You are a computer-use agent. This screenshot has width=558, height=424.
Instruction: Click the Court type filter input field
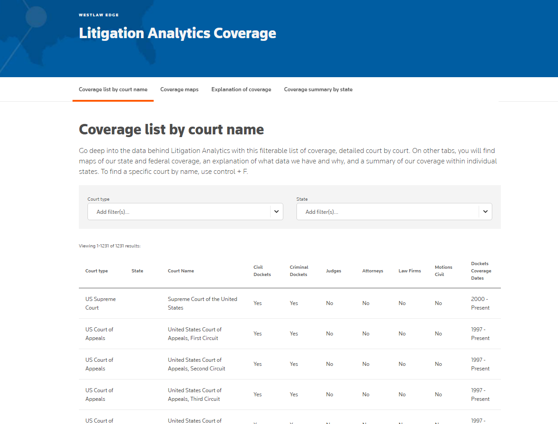pos(179,212)
